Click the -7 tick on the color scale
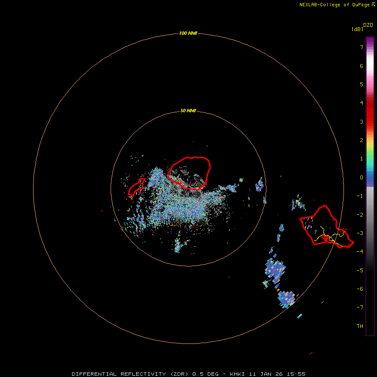Screen dimensions: 377x377 click(x=360, y=307)
